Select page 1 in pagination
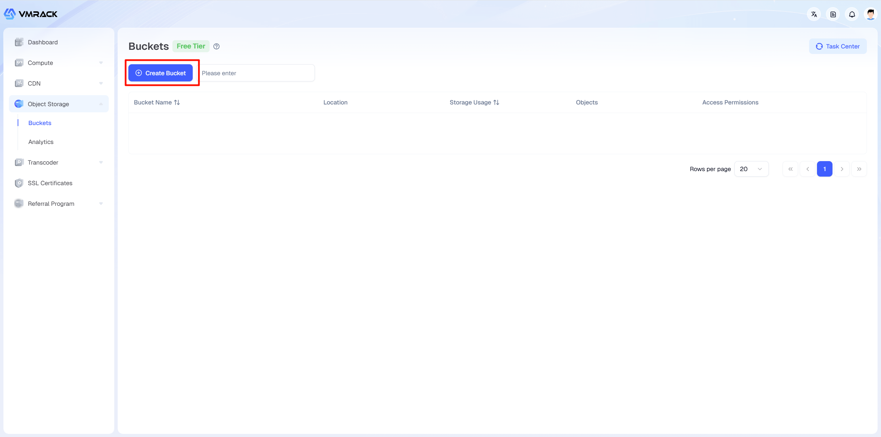Image resolution: width=881 pixels, height=437 pixels. coord(825,169)
